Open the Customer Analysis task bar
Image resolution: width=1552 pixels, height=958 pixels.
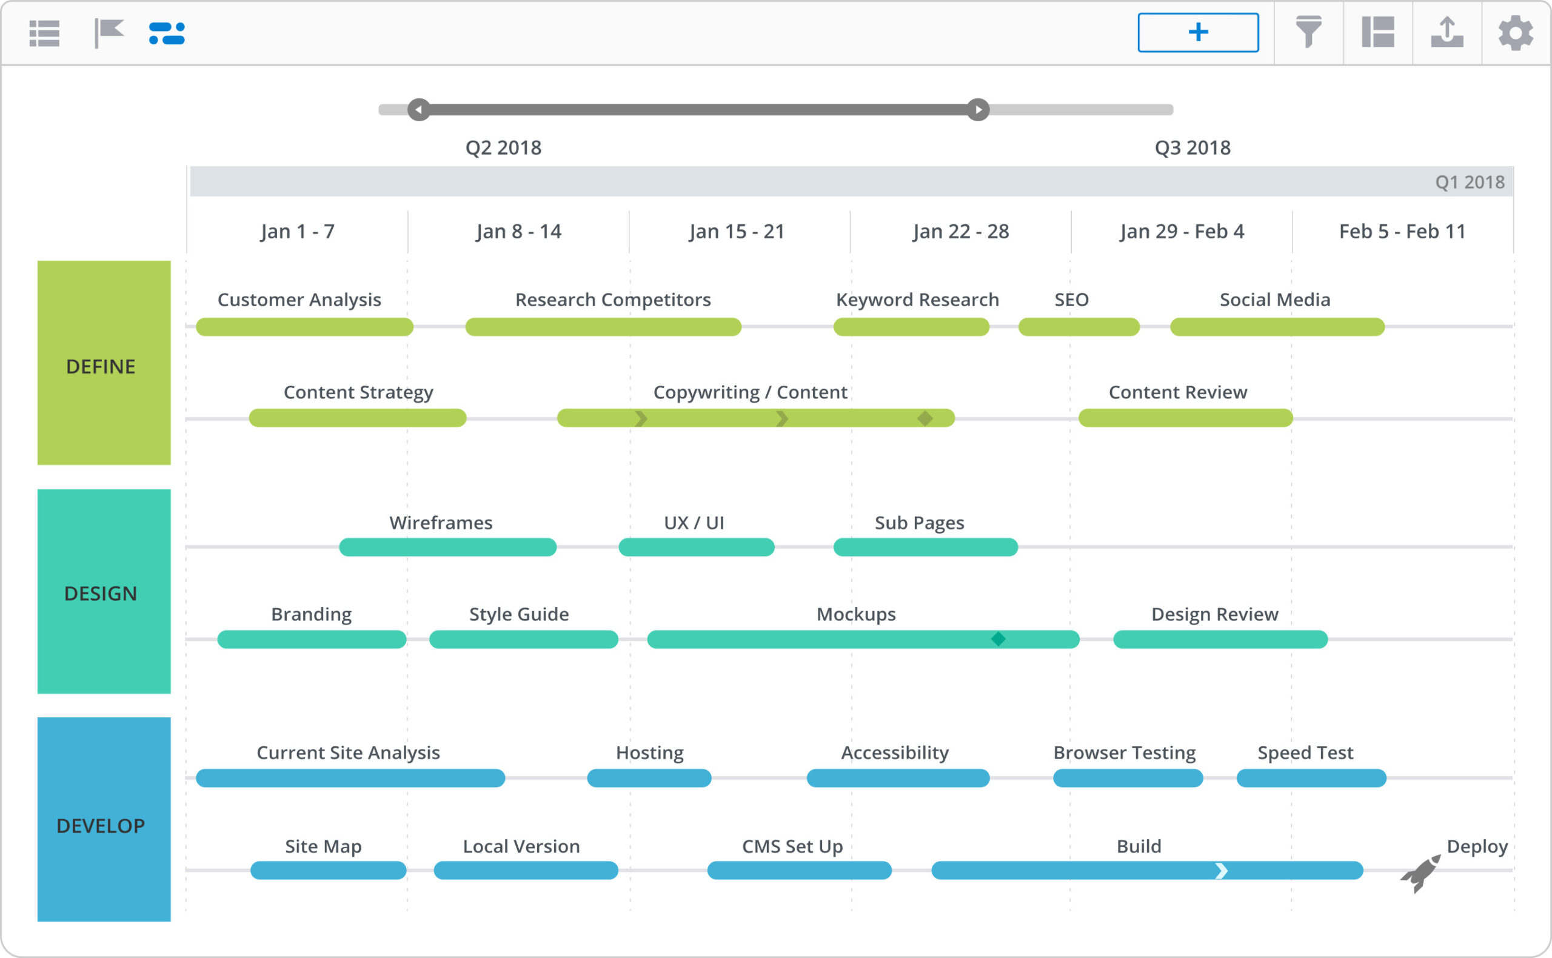[x=304, y=327]
